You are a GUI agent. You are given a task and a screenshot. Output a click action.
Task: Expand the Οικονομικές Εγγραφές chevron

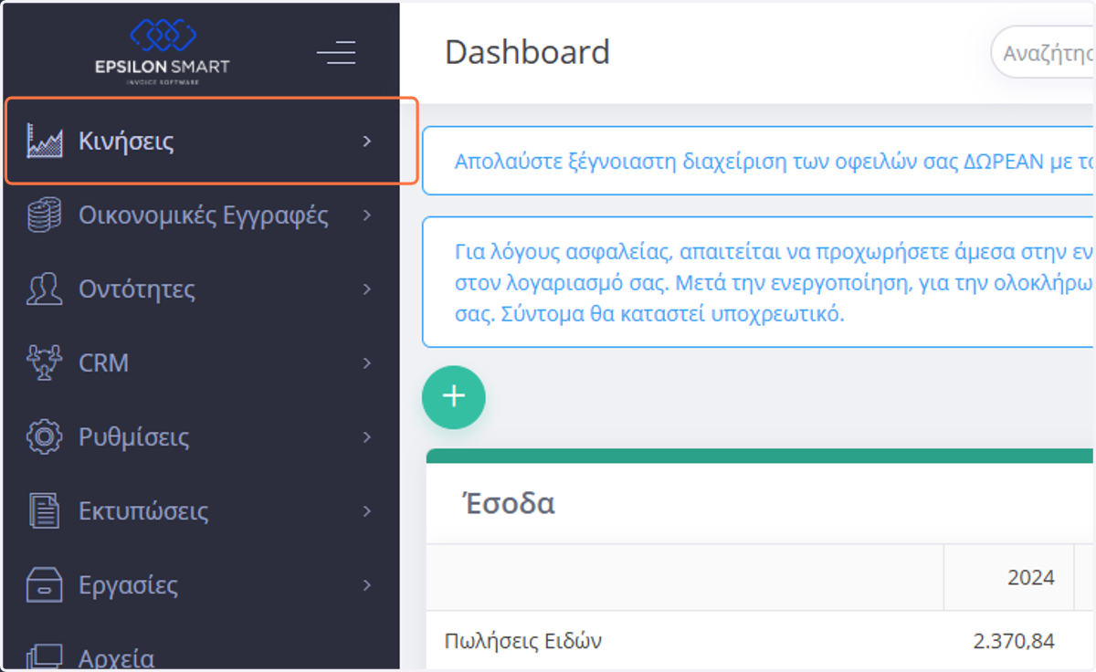click(x=367, y=215)
